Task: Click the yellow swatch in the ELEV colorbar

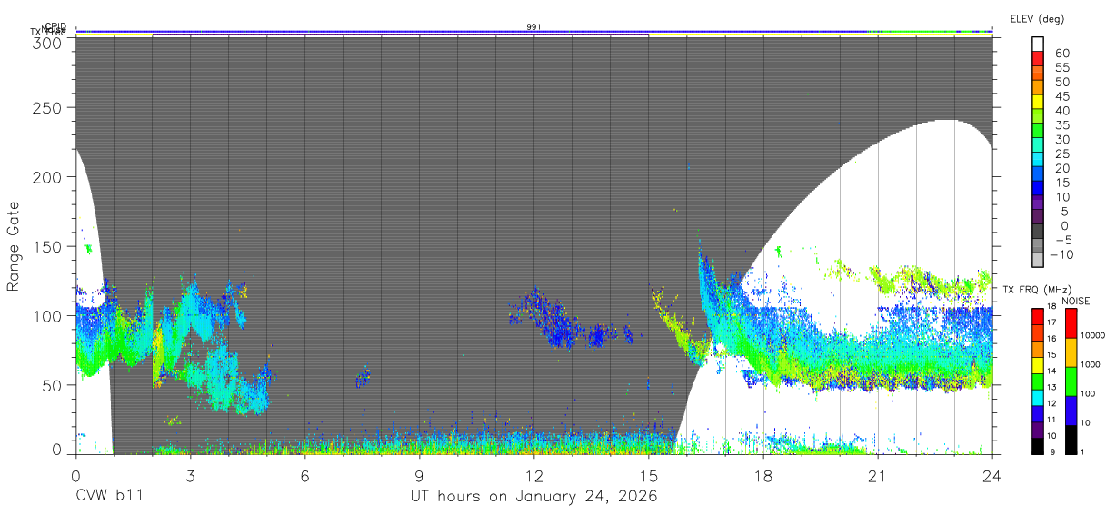Action: pos(1039,103)
